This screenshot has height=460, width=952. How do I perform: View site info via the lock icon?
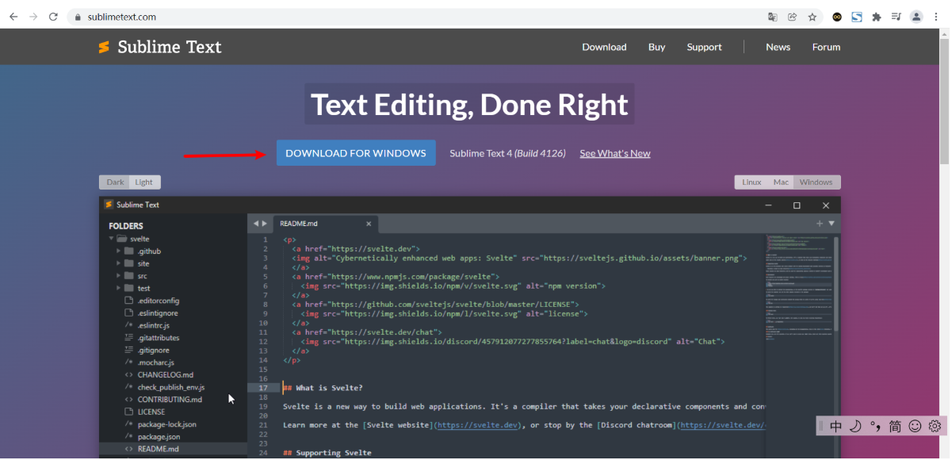(x=78, y=17)
